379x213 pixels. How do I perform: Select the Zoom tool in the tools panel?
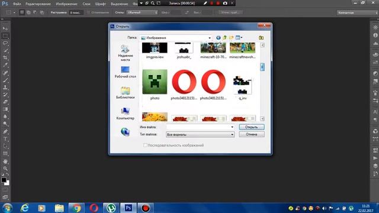coord(5,169)
